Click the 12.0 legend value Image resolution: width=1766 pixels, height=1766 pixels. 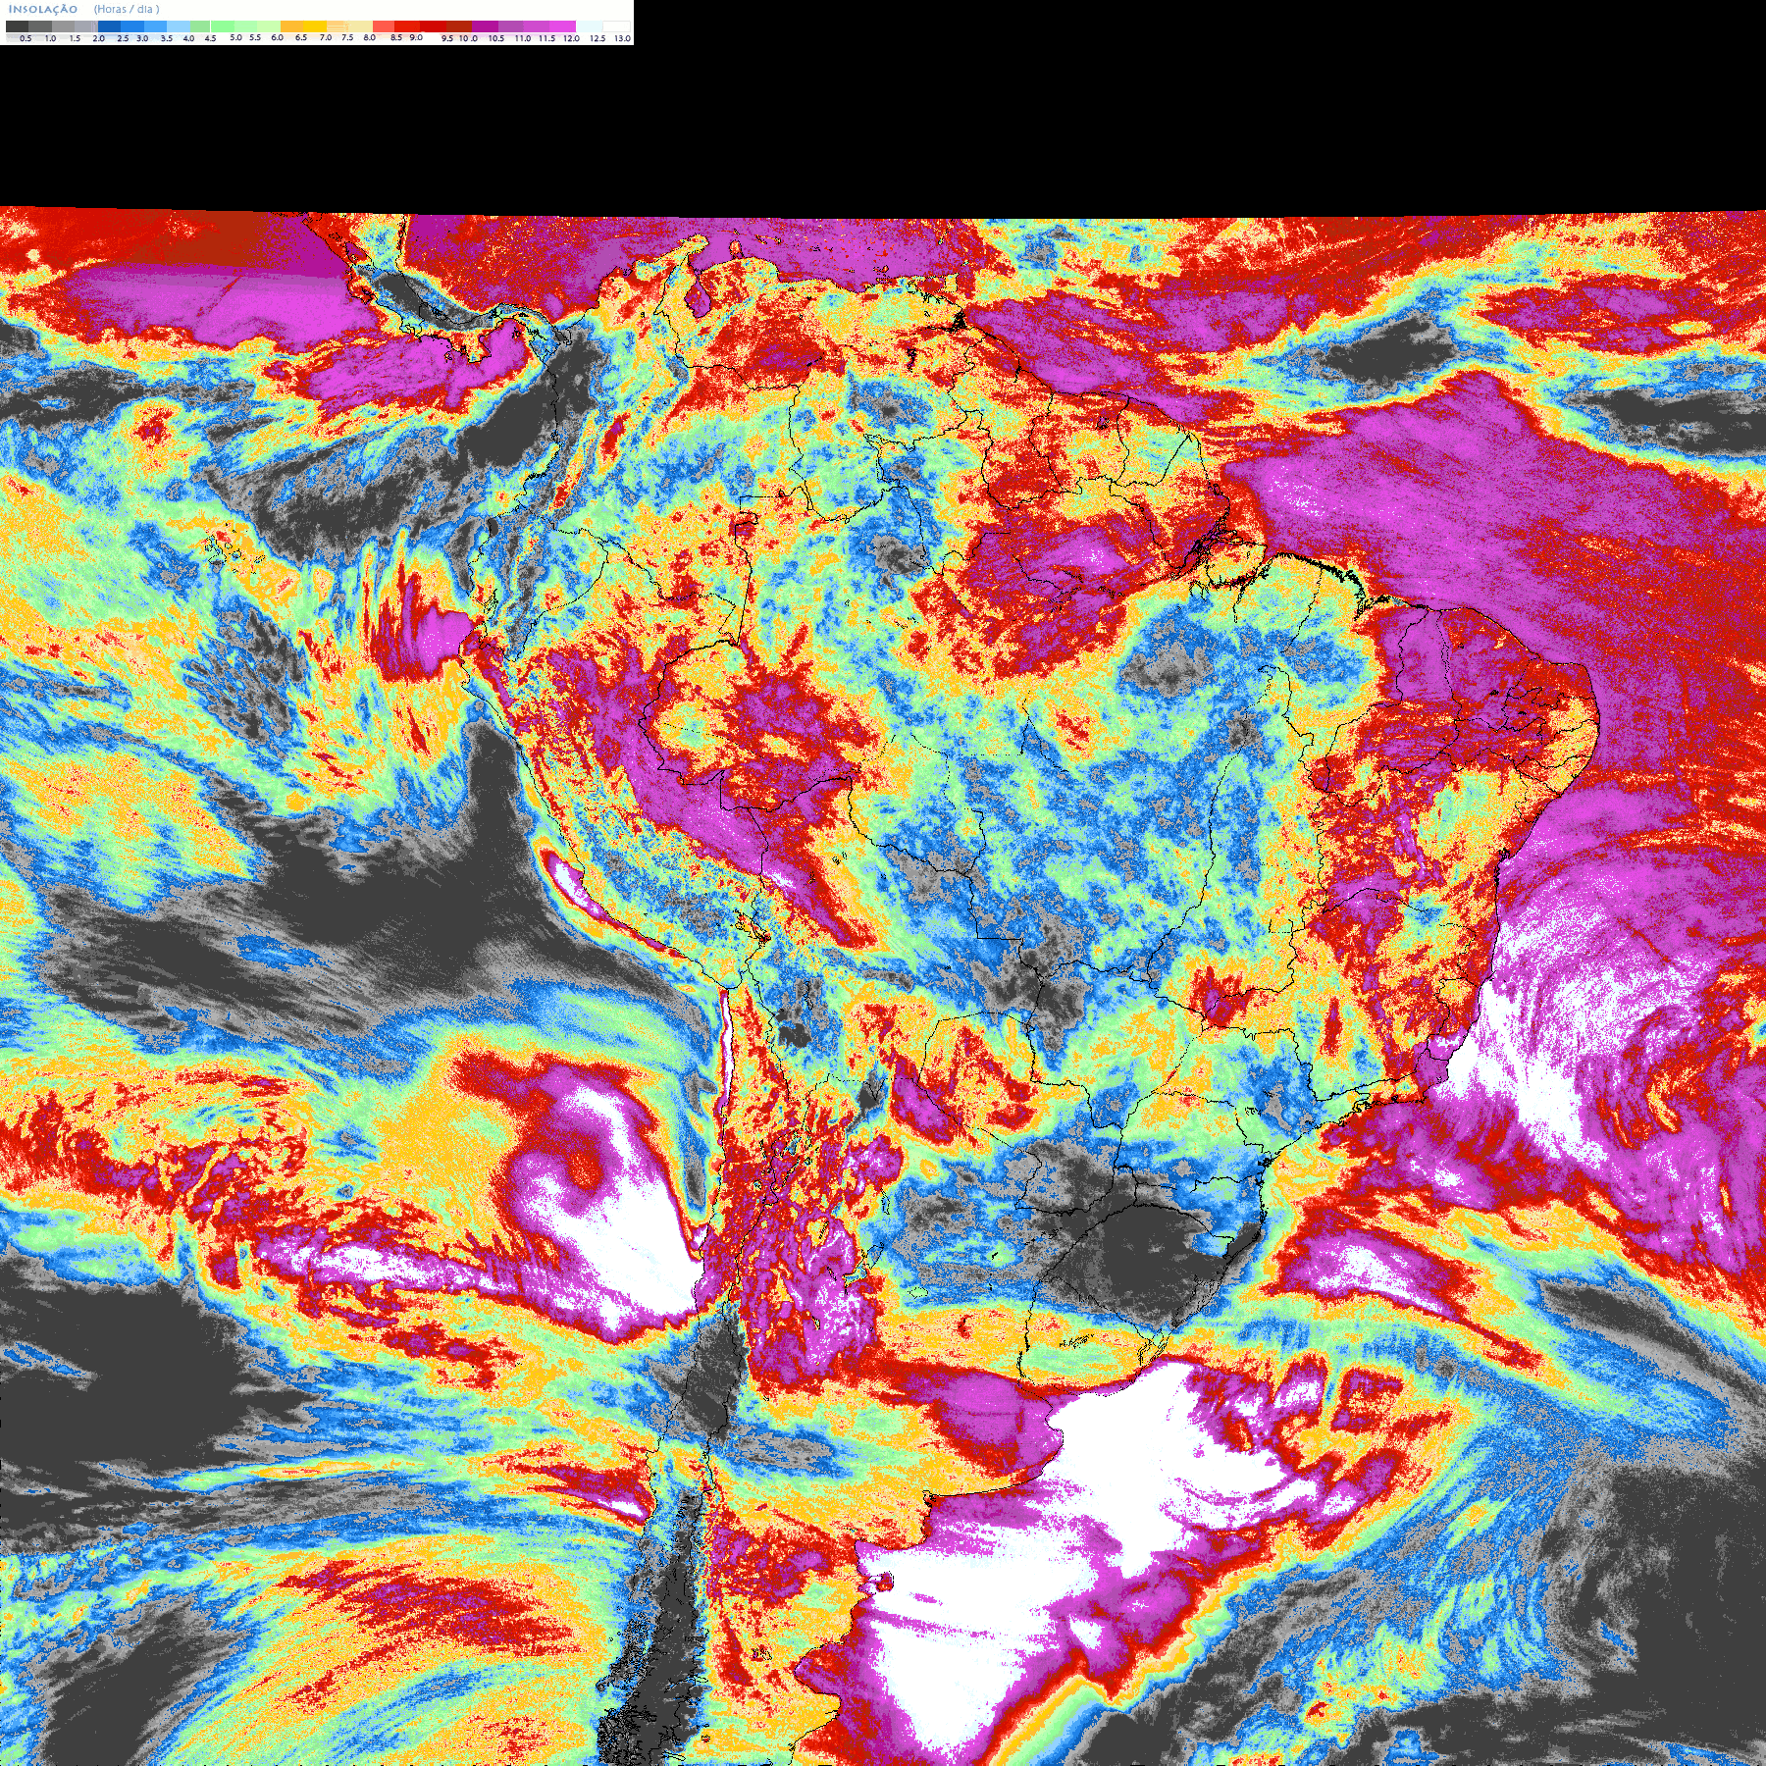(571, 38)
